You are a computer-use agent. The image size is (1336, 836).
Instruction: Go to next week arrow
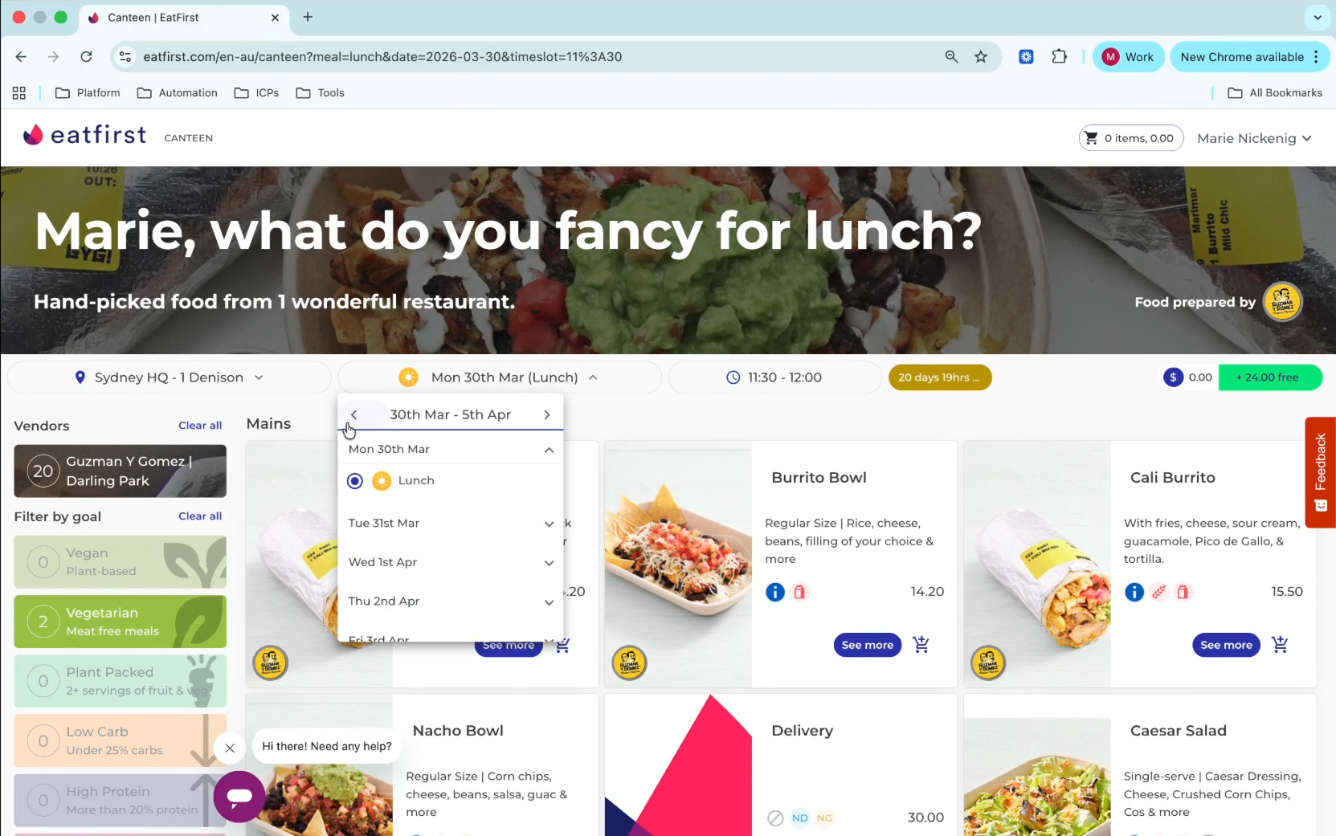[546, 414]
